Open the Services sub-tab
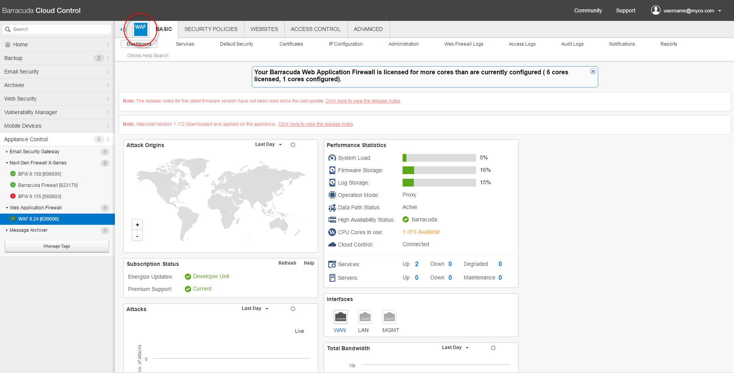The width and height of the screenshot is (734, 373). click(x=185, y=44)
